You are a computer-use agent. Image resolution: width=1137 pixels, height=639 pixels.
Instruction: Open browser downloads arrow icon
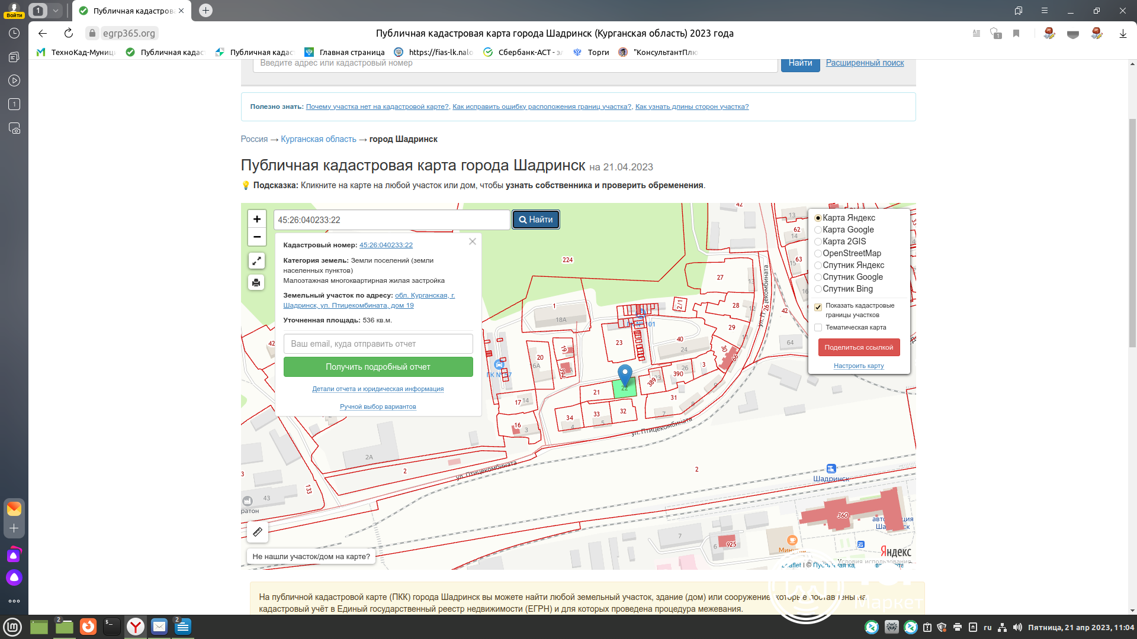click(x=1123, y=34)
